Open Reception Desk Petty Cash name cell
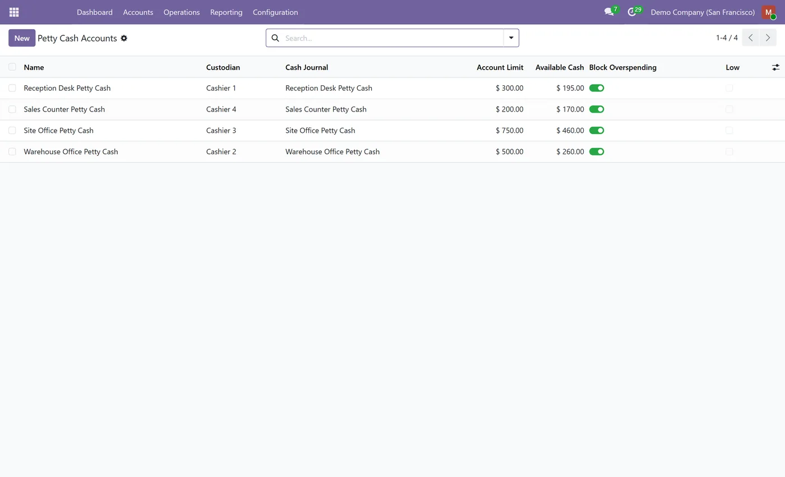The width and height of the screenshot is (785, 477). click(x=67, y=88)
